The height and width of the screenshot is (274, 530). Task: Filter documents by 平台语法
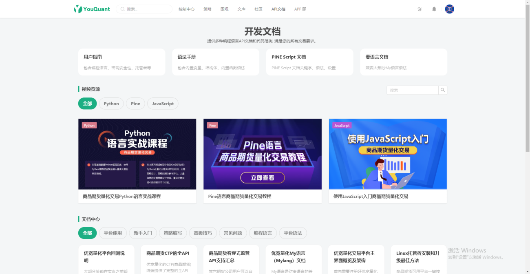(x=293, y=233)
